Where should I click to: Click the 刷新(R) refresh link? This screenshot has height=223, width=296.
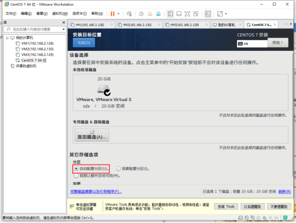[285, 191]
